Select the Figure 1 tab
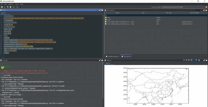Viewport: 208px width, 107px height. [x=108, y=63]
